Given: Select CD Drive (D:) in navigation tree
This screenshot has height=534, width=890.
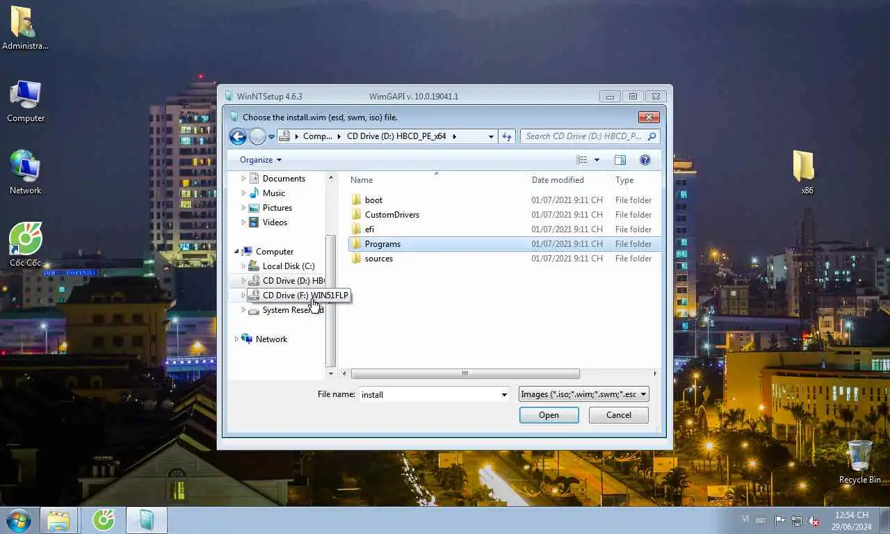Looking at the screenshot, I should 286,281.
